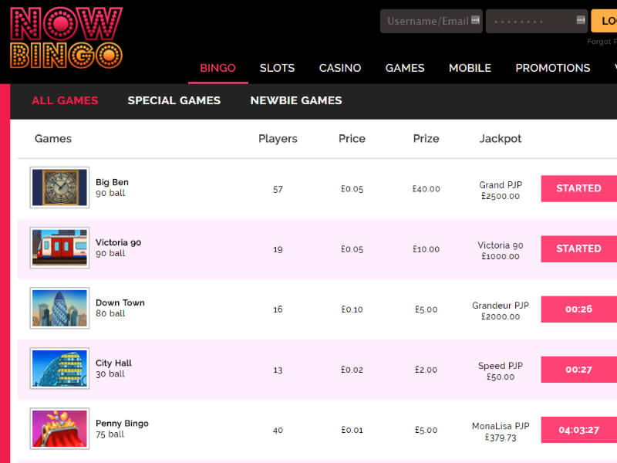This screenshot has height=463, width=617.
Task: Click the £10.00 prize for Victoria 90
Action: (427, 249)
